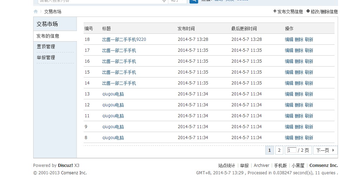Open the qiugou电脑 link in row 9

113,127
